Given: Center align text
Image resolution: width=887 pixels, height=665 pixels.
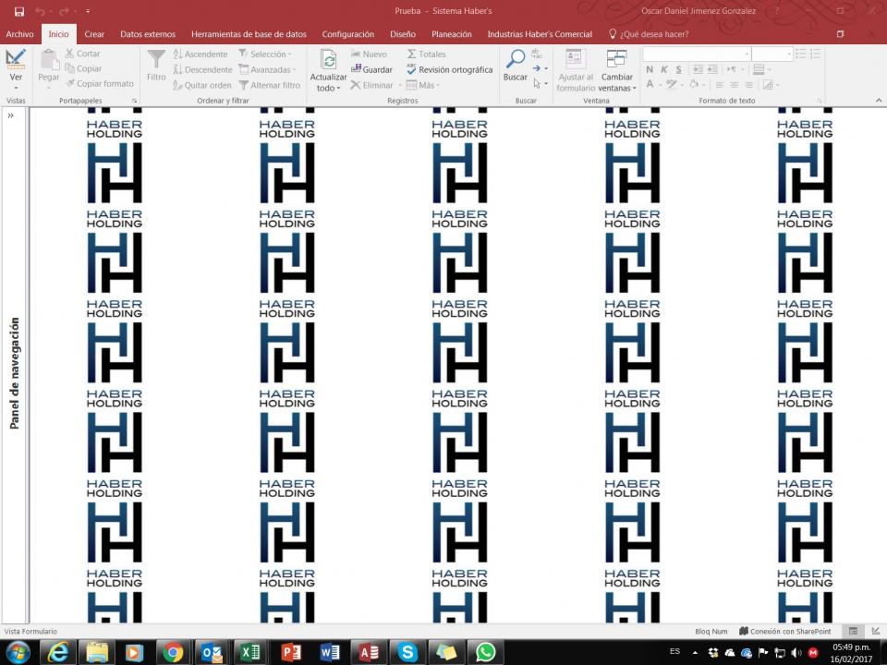Looking at the screenshot, I should coord(734,85).
